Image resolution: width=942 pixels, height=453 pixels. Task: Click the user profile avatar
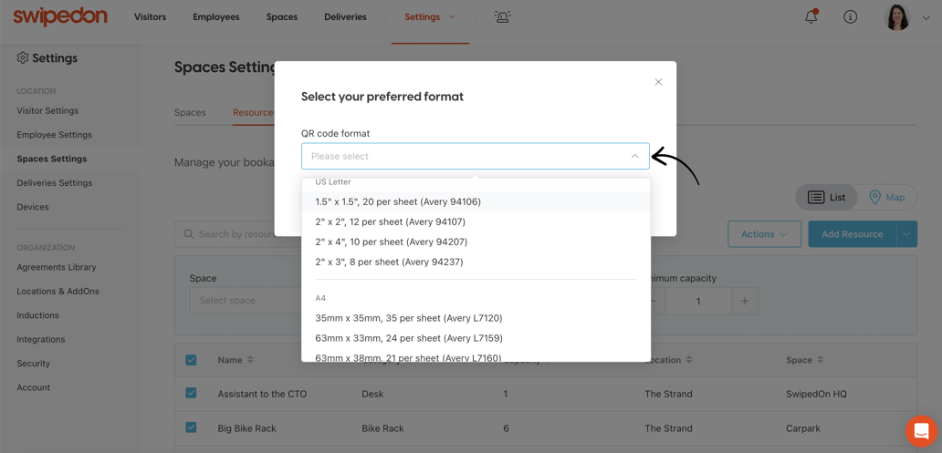pyautogui.click(x=897, y=17)
